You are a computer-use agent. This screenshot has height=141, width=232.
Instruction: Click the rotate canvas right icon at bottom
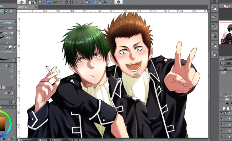coord(78,140)
